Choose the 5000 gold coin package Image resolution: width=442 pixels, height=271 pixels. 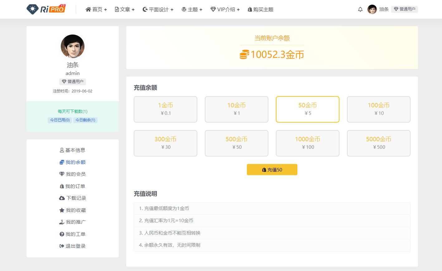click(x=378, y=143)
